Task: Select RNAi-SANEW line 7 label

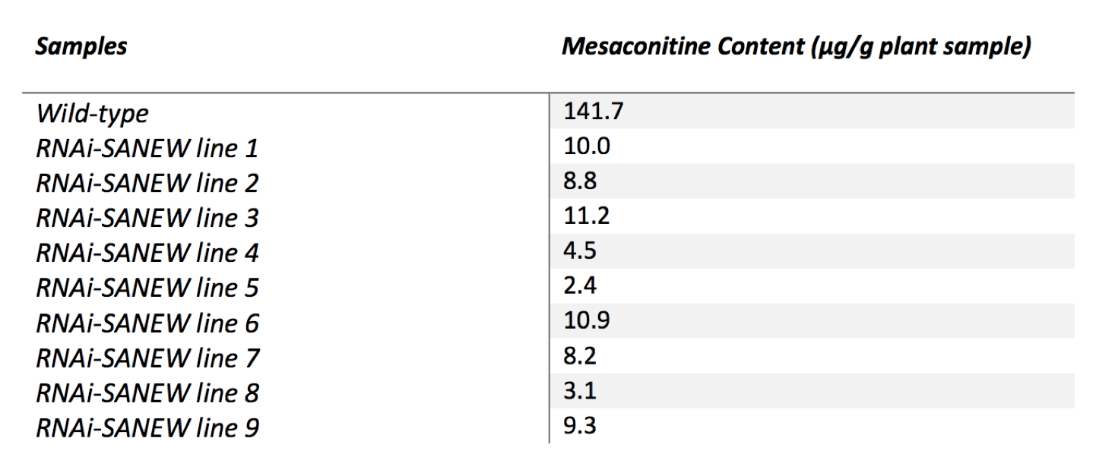Action: click(x=147, y=358)
